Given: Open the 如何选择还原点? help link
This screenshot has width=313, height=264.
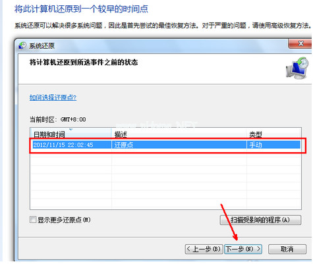Looking at the screenshot, I should (x=53, y=97).
